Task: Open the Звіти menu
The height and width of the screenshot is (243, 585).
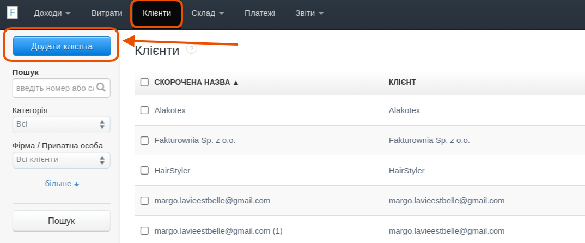Action: [309, 13]
